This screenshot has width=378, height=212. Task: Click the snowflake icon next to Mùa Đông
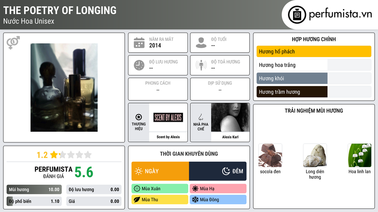tap(195, 199)
